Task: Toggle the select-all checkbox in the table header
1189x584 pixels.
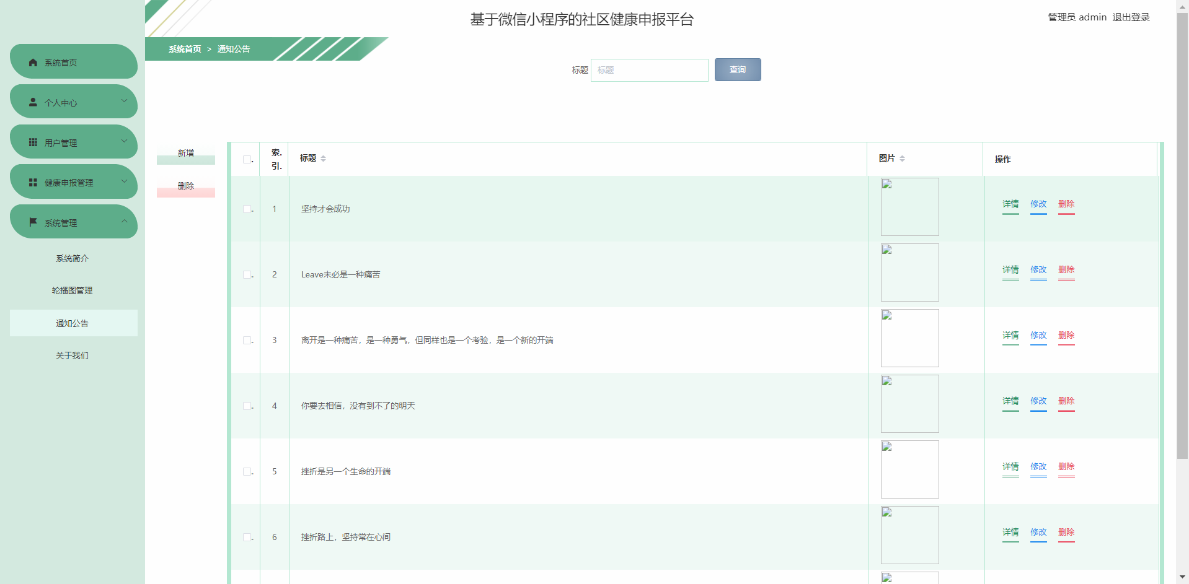Action: (247, 159)
